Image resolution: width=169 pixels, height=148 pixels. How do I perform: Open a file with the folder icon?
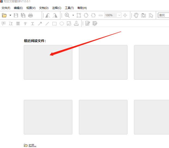click(x=4, y=15)
